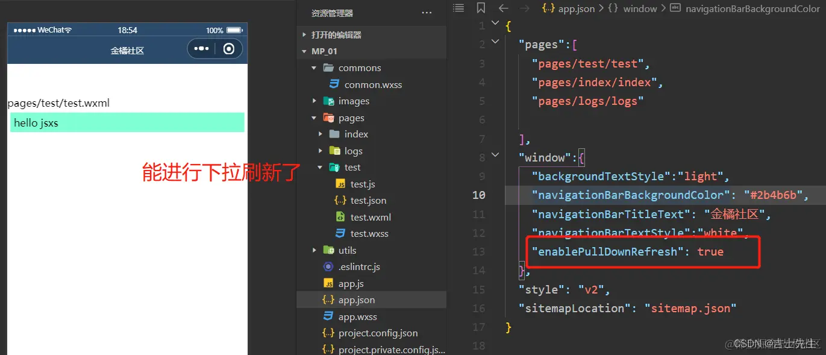Click the images folder icon

pos(328,101)
